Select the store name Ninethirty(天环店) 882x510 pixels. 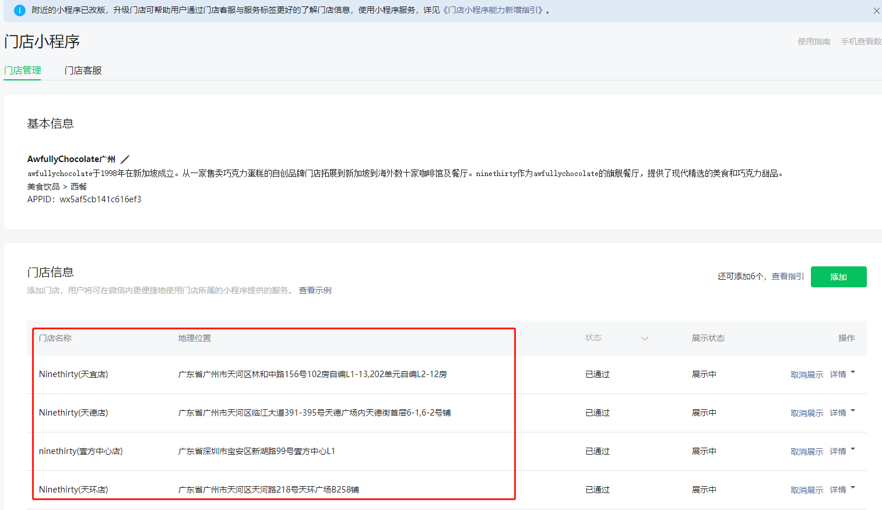tap(73, 490)
